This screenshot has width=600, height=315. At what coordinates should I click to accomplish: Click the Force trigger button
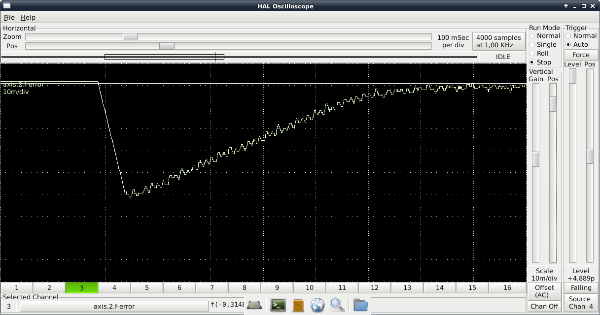pos(581,55)
